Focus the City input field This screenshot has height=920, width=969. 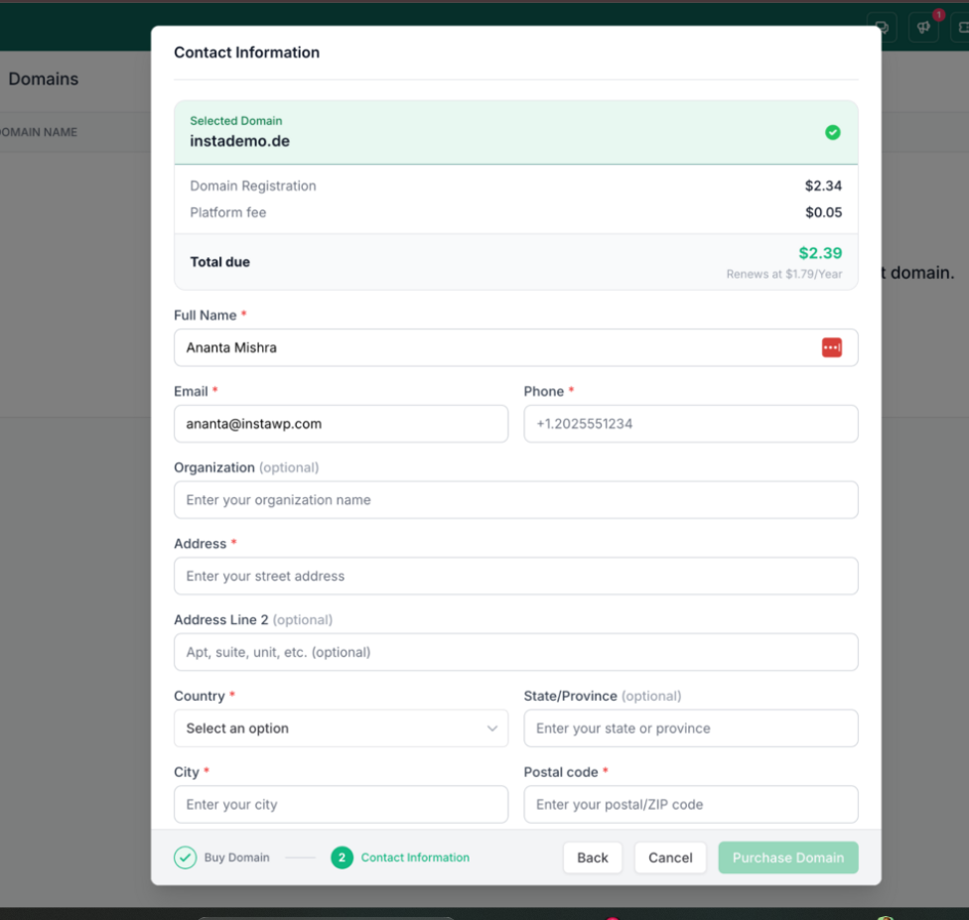pyautogui.click(x=342, y=804)
